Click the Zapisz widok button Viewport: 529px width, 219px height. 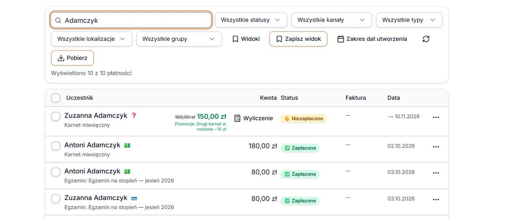(298, 39)
